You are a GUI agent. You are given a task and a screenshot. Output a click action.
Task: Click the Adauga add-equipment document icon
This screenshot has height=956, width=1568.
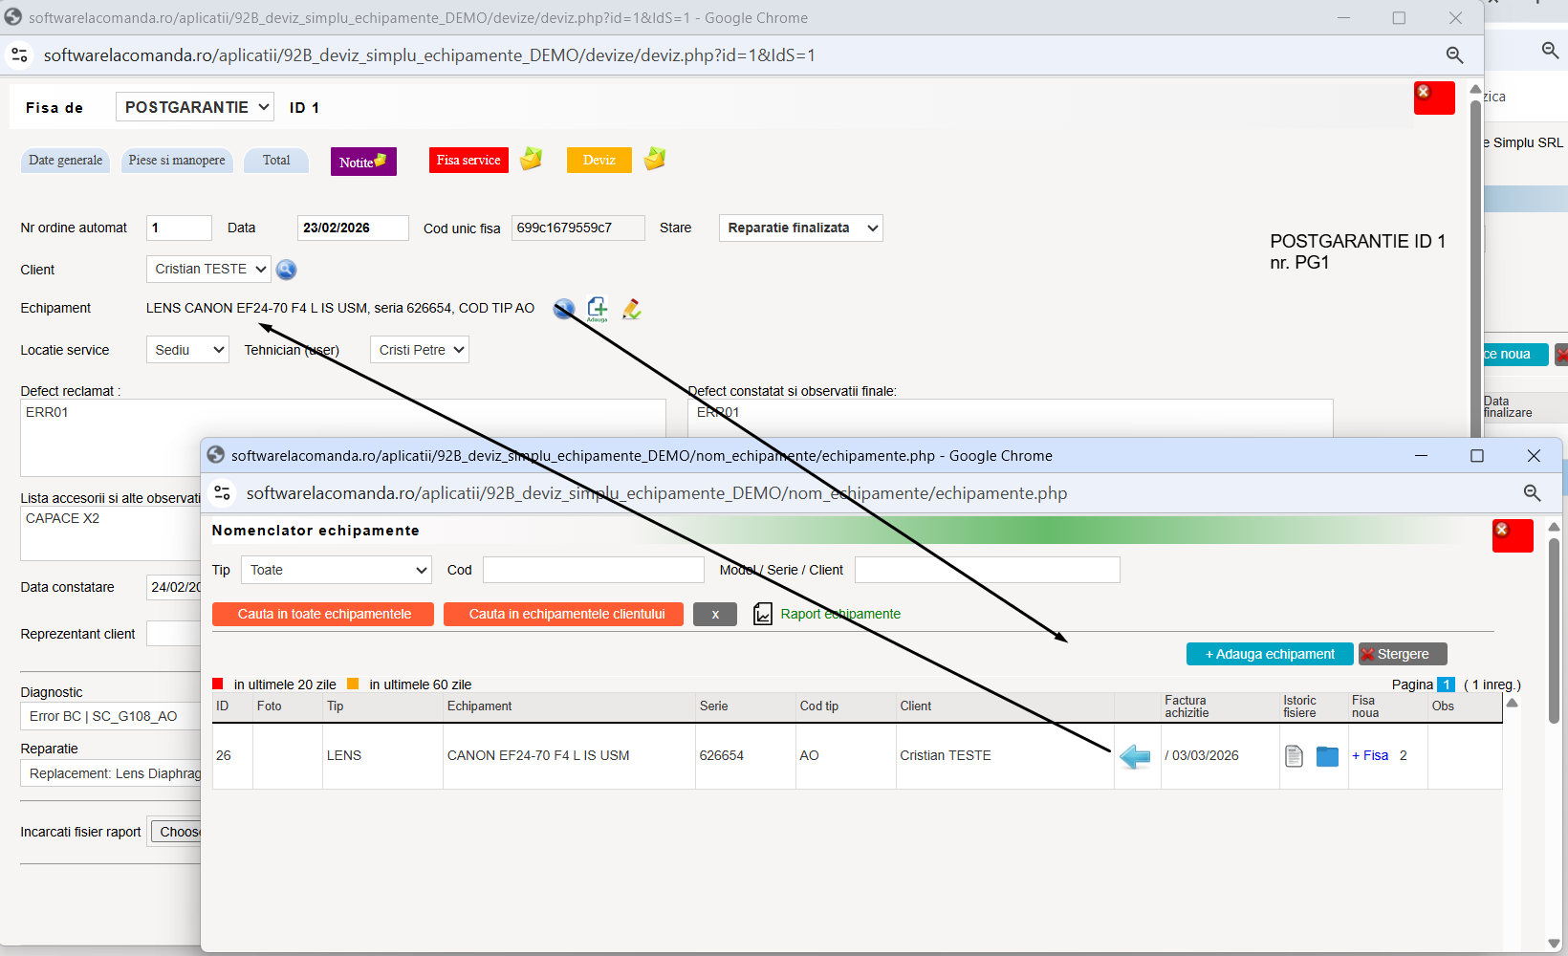pos(598,309)
